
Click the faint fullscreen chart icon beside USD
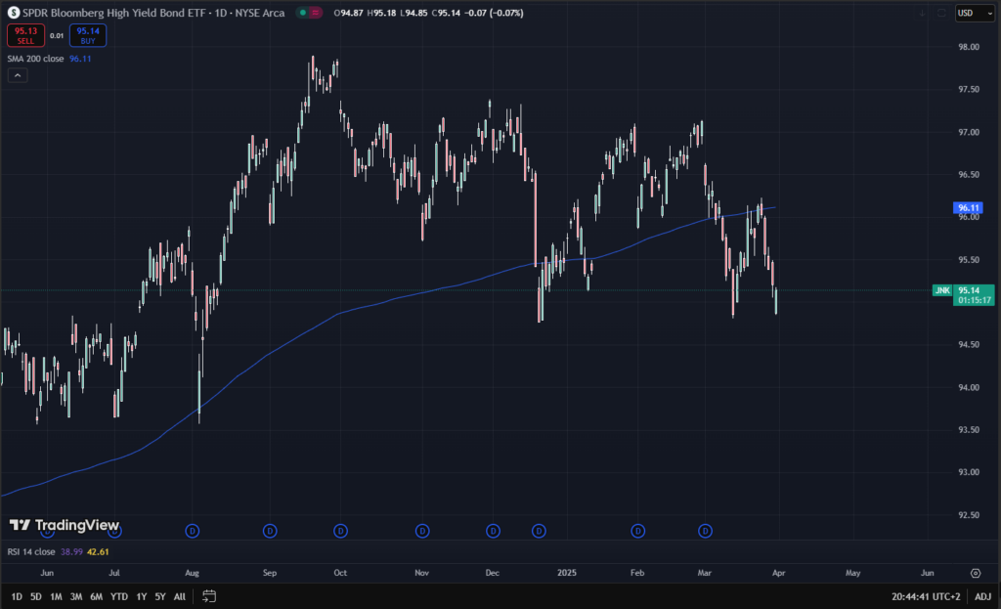[941, 13]
